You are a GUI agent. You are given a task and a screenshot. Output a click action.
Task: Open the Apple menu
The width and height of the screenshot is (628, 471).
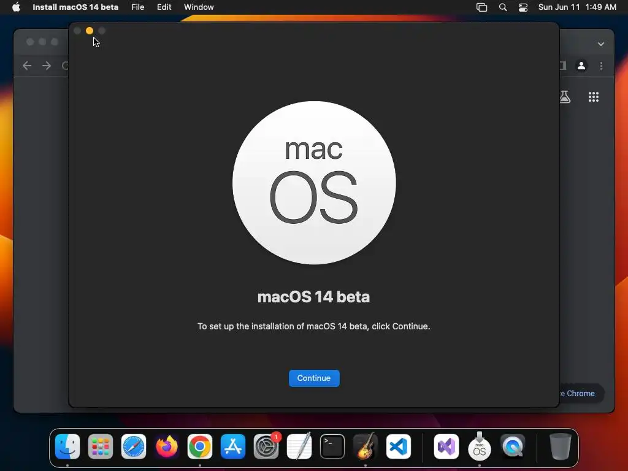pos(16,7)
